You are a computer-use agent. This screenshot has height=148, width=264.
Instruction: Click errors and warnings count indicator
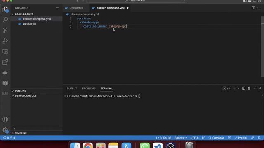9,138
